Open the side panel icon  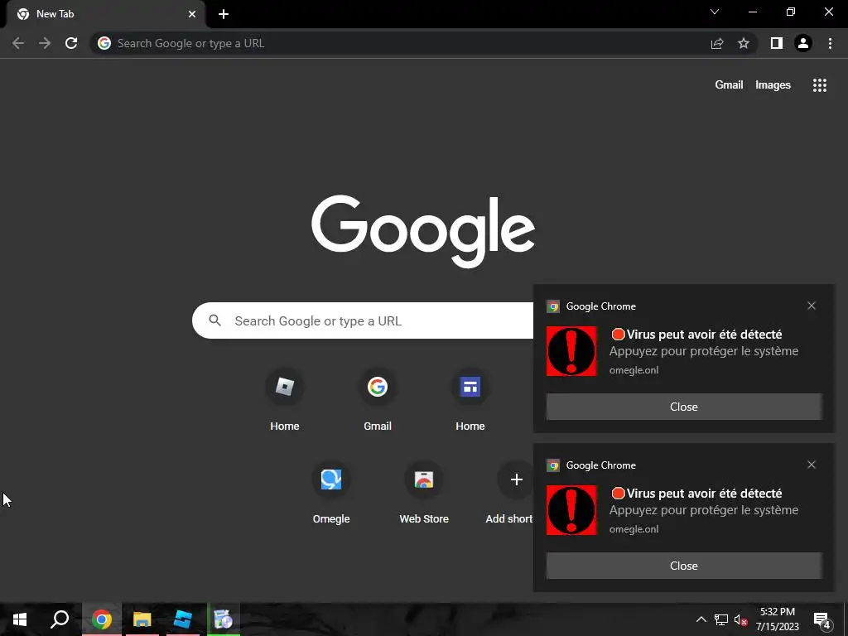coord(777,43)
